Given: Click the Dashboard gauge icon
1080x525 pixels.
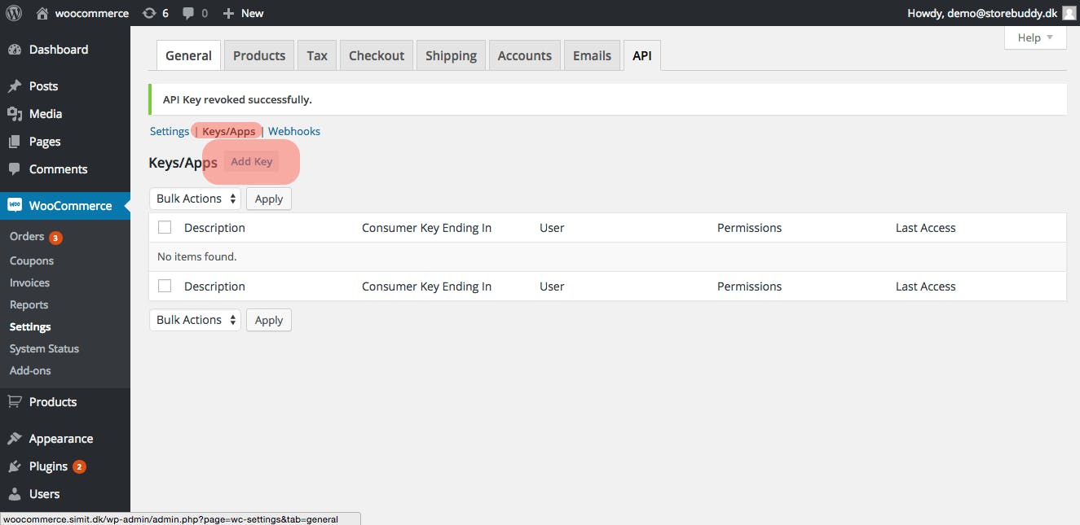Looking at the screenshot, I should pos(15,50).
